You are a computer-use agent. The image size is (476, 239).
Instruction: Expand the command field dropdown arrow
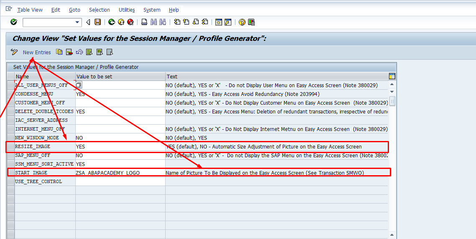pos(77,22)
